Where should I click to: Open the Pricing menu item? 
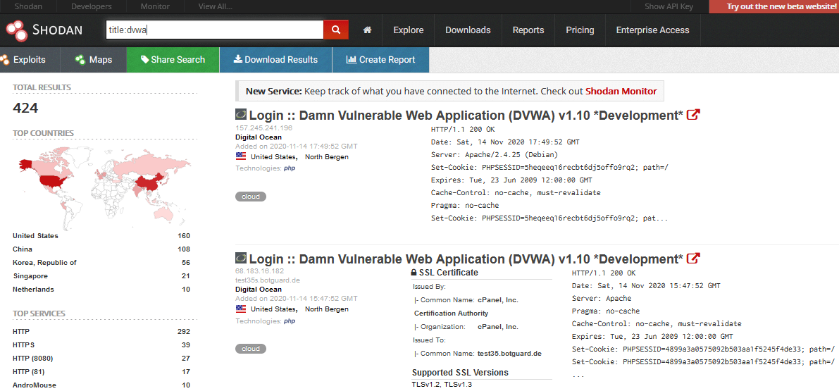580,30
